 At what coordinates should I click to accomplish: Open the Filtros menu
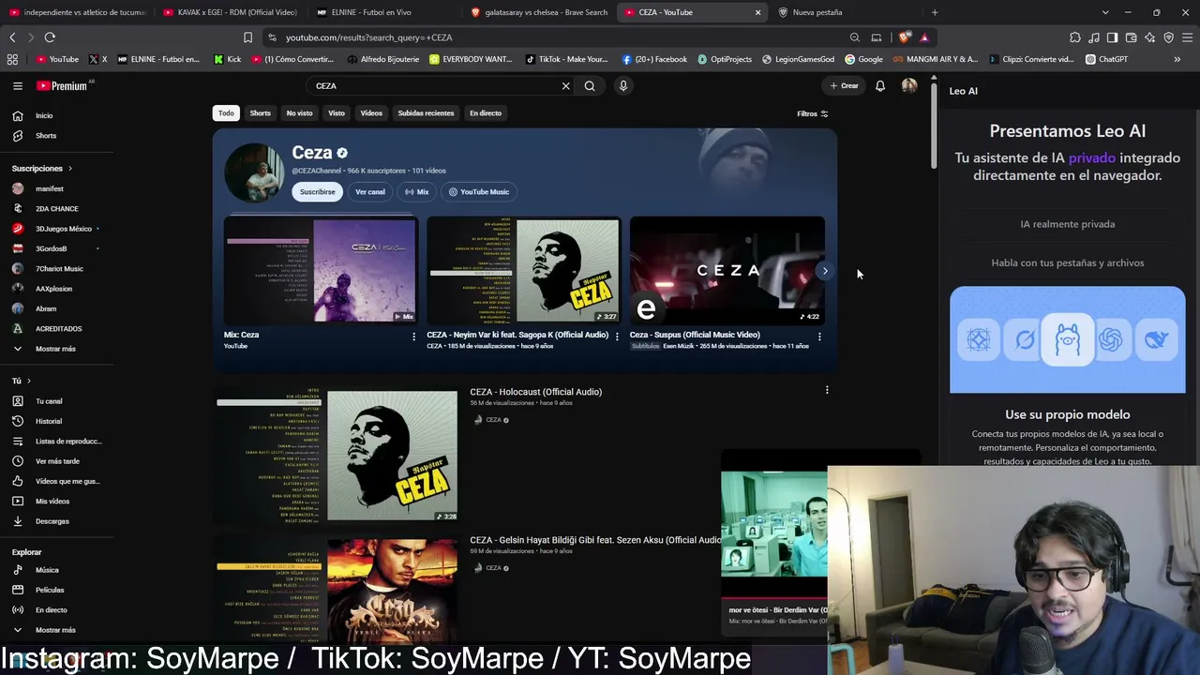[x=813, y=113]
